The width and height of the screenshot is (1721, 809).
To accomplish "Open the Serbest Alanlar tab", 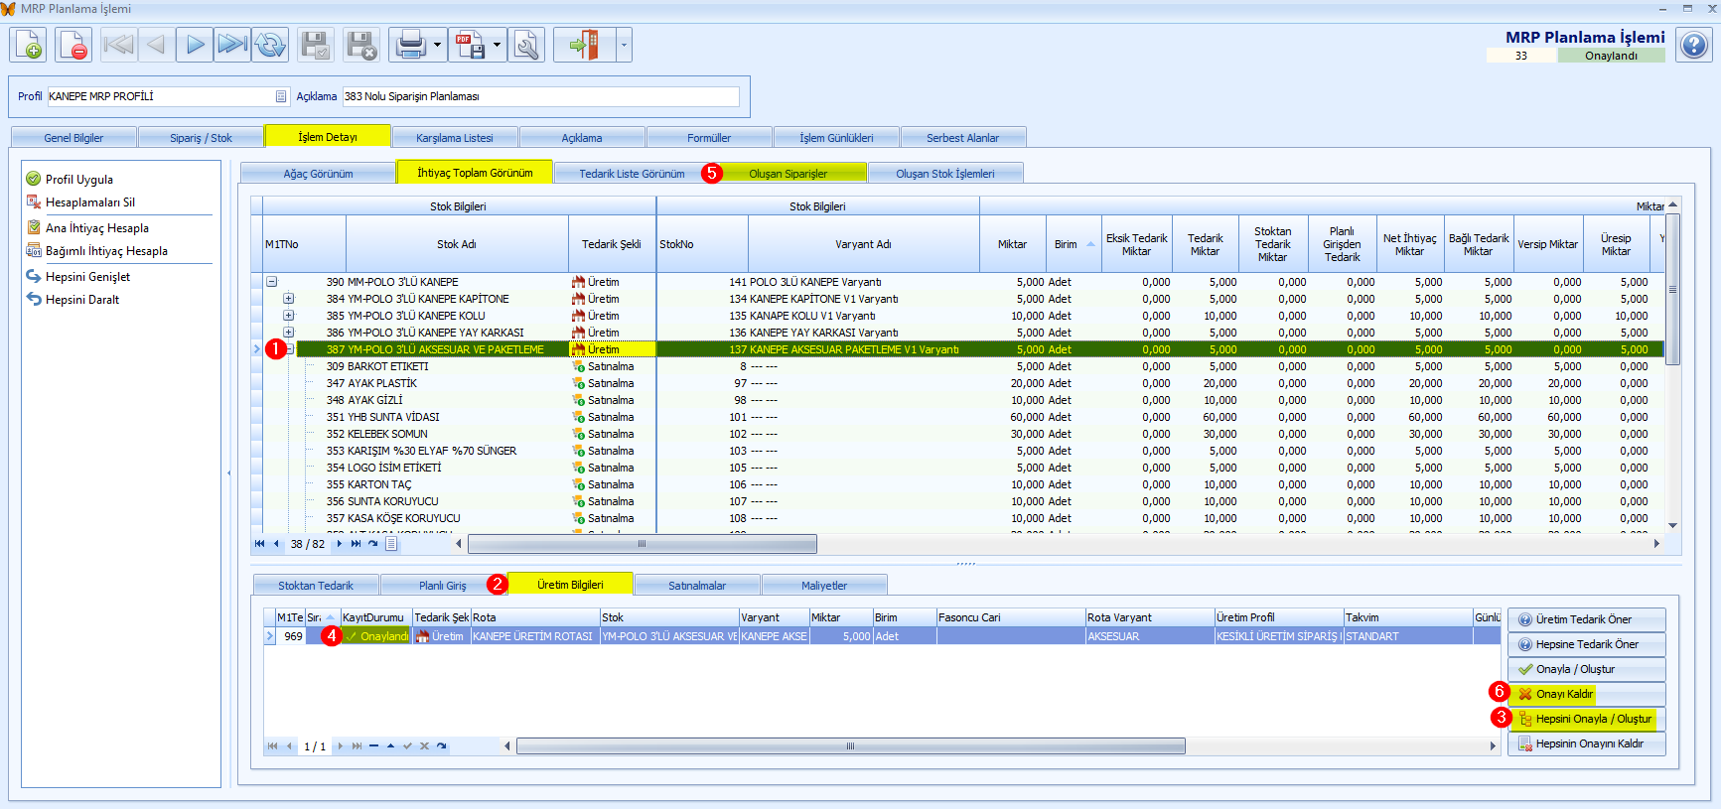I will tap(962, 138).
